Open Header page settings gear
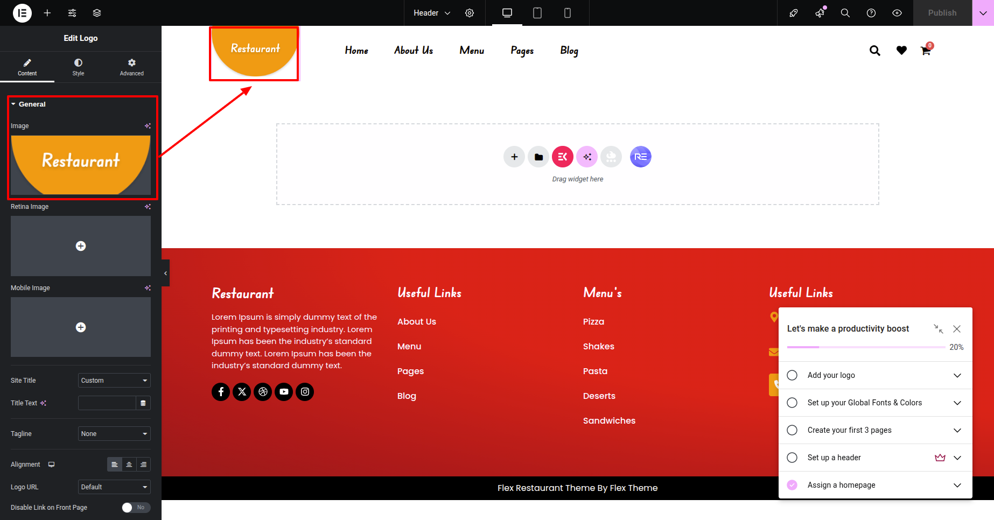The height and width of the screenshot is (520, 994). (x=470, y=13)
